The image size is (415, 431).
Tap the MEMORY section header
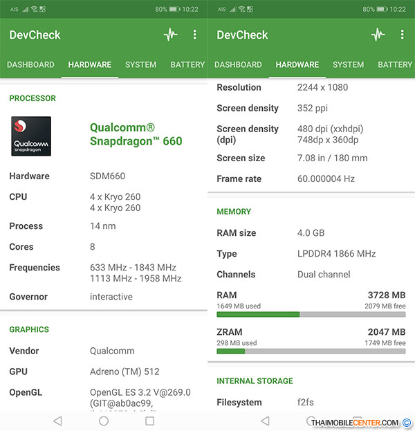point(234,212)
